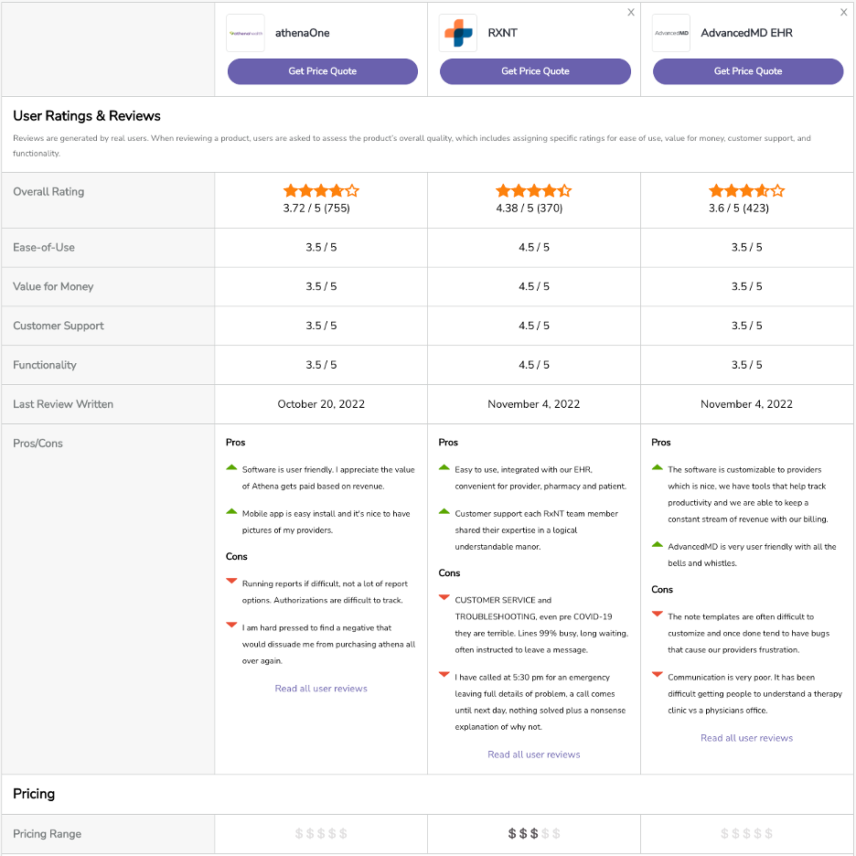Select the AdvancedMD EHR 'Cons' subheading

tap(662, 590)
